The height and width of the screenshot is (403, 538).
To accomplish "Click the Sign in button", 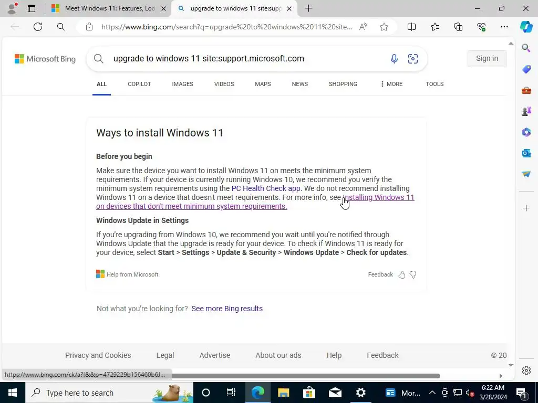I will point(487,59).
